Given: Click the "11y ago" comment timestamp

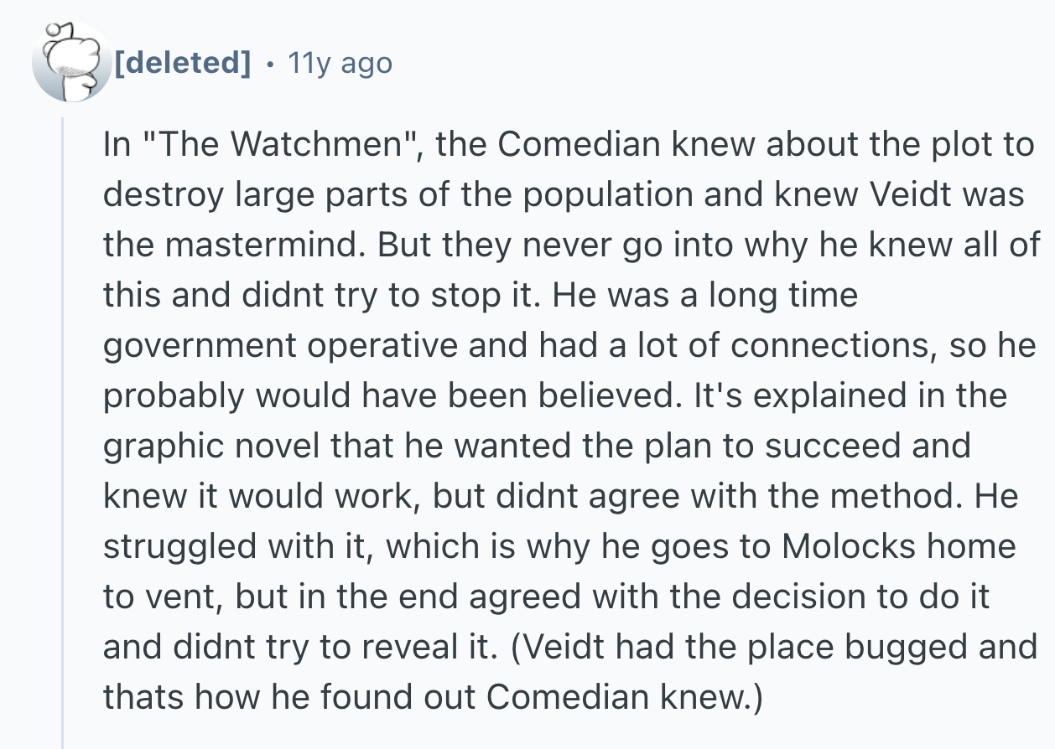Looking at the screenshot, I should [x=340, y=63].
